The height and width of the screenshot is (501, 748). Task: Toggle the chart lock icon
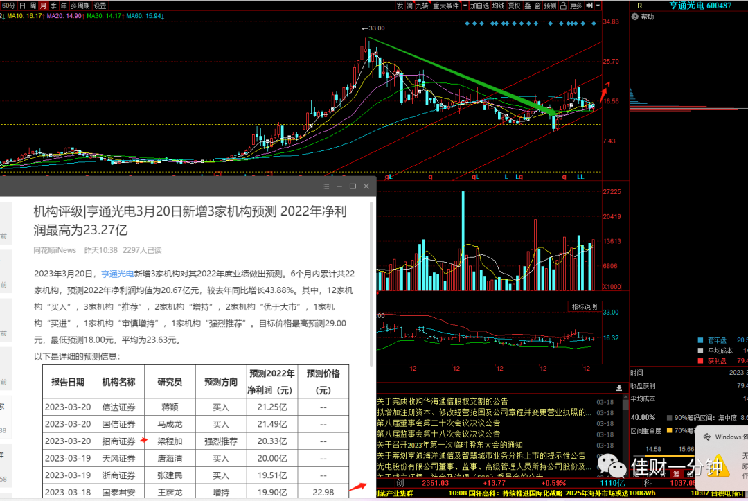point(563,6)
